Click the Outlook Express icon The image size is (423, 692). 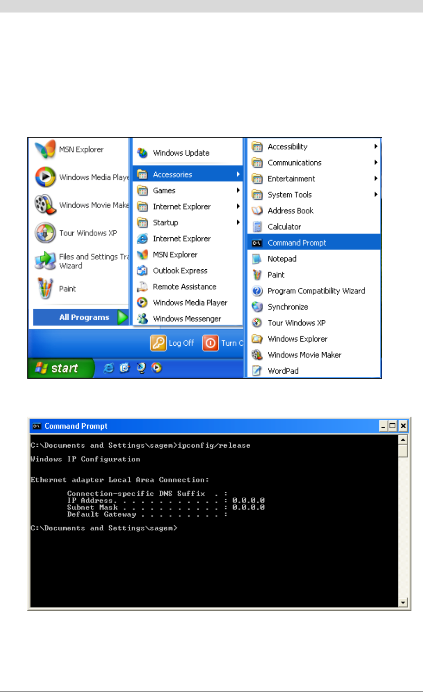[x=143, y=271]
